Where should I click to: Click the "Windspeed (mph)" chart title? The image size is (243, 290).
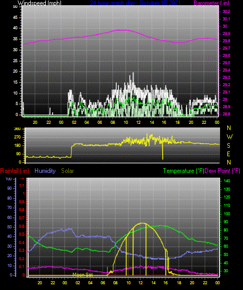click(x=40, y=3)
